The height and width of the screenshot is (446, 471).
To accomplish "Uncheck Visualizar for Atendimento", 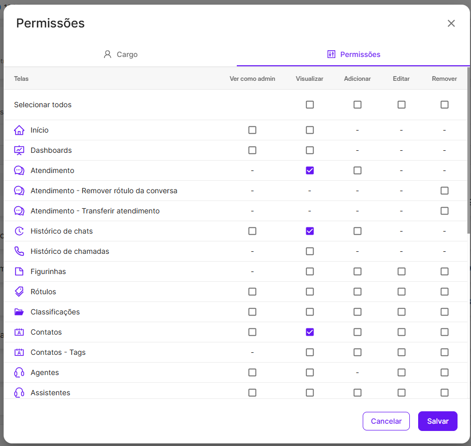I will click(310, 170).
